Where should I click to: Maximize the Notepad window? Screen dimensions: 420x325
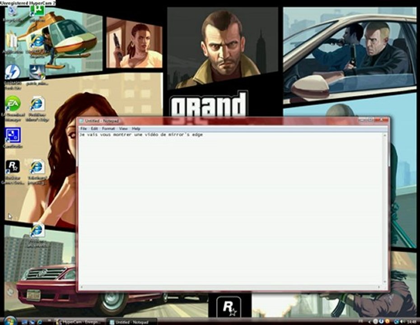click(x=371, y=120)
